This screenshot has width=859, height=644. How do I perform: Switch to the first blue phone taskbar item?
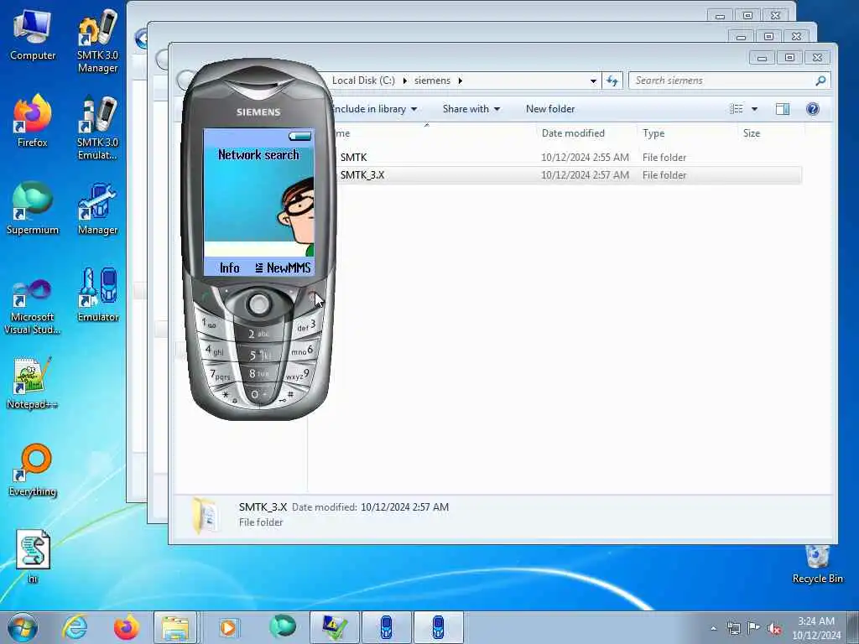tap(386, 627)
